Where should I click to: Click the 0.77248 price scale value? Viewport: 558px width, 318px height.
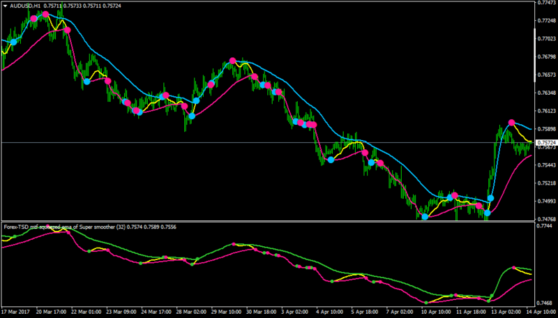[547, 21]
